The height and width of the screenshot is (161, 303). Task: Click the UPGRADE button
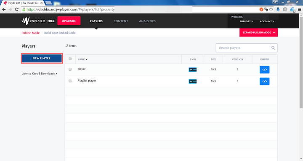click(69, 21)
